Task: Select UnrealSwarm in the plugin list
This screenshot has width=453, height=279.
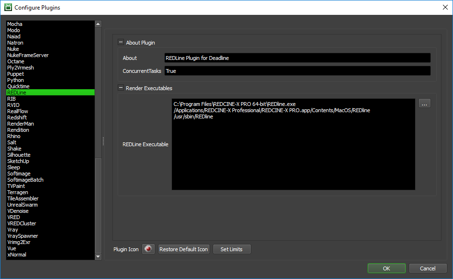Action: tap(50, 205)
